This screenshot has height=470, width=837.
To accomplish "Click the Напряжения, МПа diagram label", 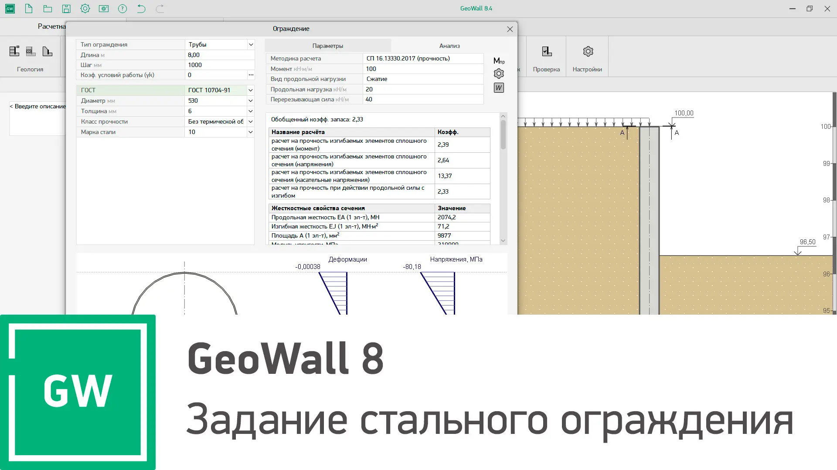I will coord(456,259).
